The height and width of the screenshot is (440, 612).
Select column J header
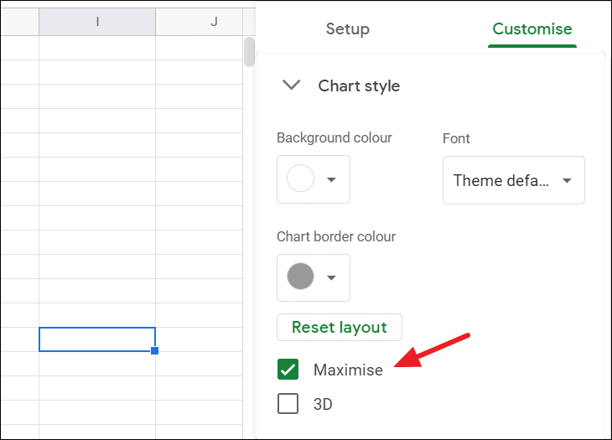coord(214,21)
